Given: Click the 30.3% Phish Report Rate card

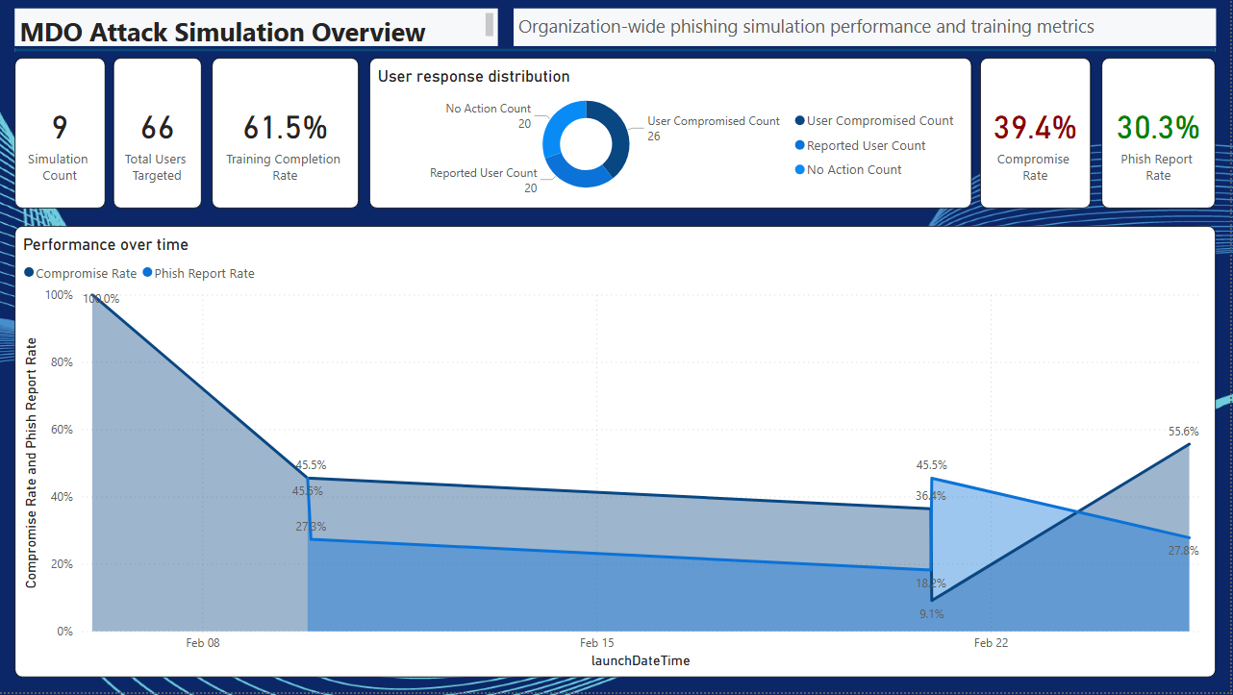Looking at the screenshot, I should pyautogui.click(x=1158, y=132).
